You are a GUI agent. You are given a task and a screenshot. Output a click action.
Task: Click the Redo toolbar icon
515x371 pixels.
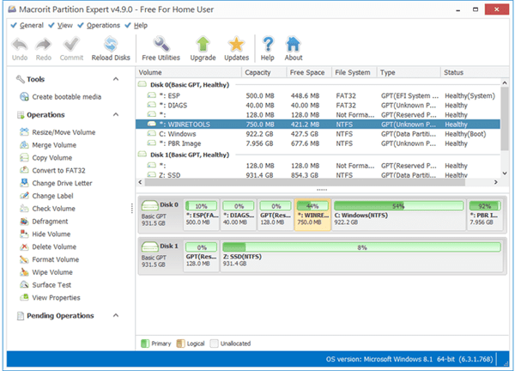pos(44,45)
